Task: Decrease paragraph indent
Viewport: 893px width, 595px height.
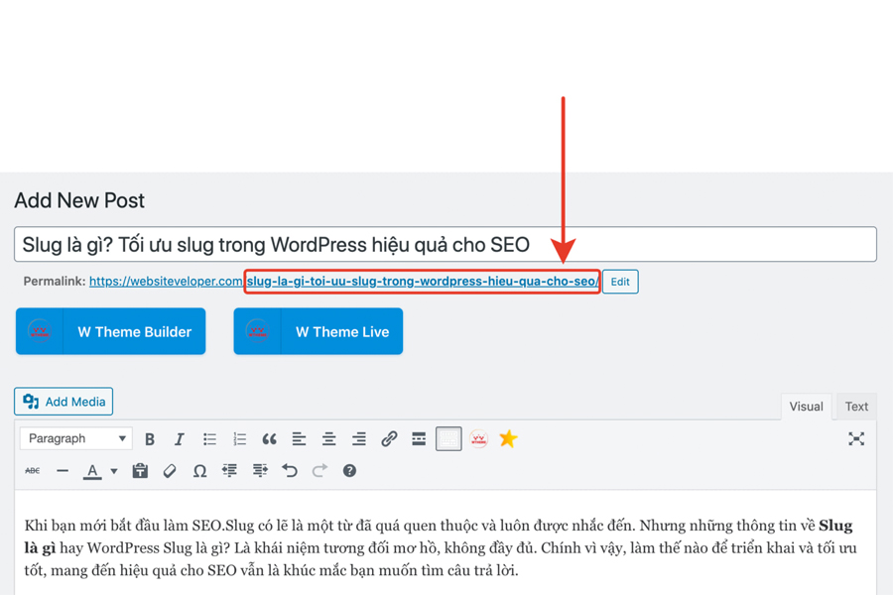Action: click(x=229, y=471)
